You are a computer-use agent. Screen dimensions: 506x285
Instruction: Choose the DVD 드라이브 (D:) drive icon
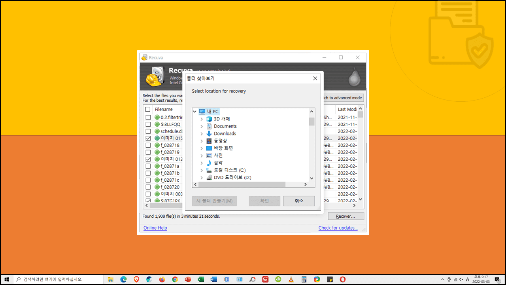point(209,178)
